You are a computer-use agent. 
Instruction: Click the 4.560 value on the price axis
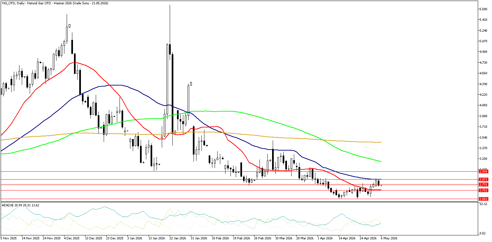(484, 73)
